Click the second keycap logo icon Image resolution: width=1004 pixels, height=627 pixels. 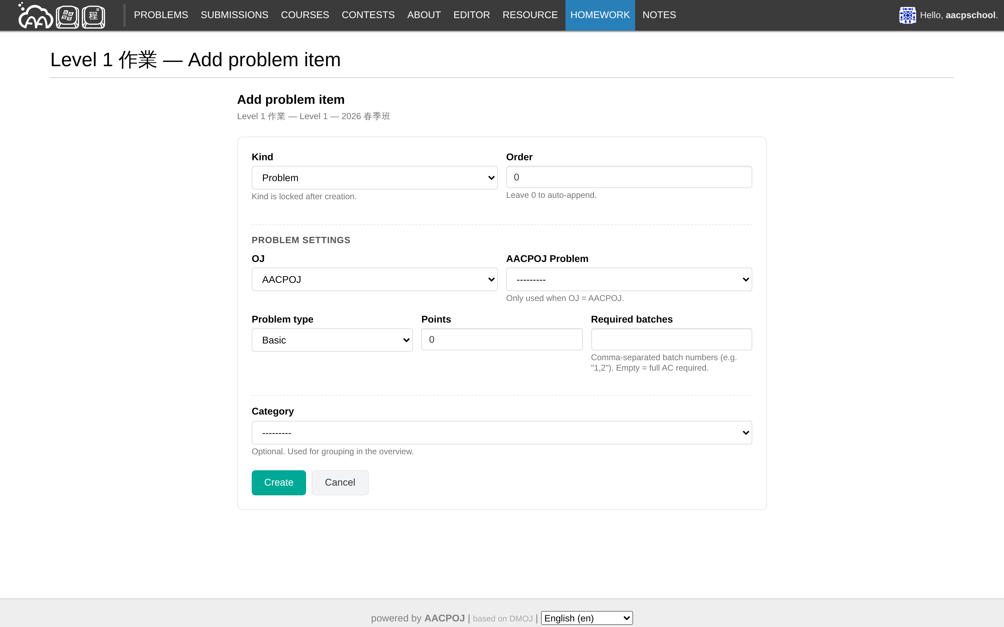[x=93, y=17]
